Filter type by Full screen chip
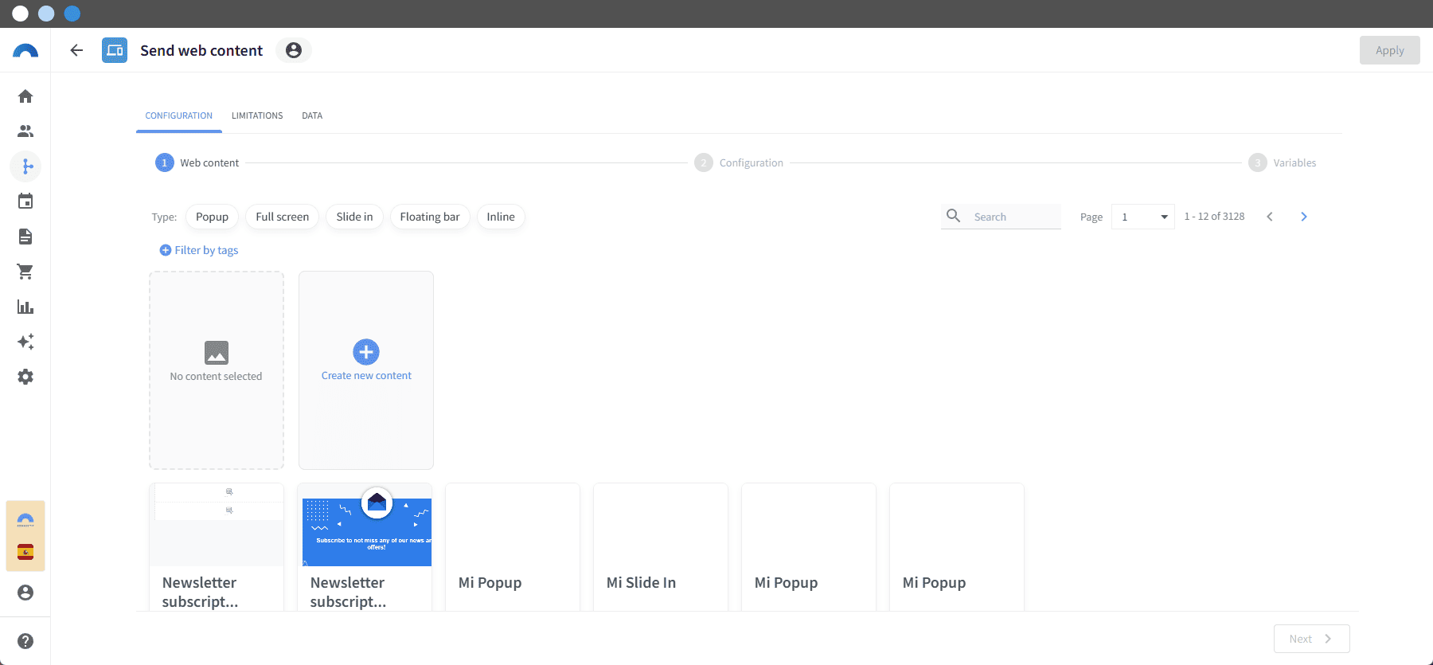 click(282, 217)
